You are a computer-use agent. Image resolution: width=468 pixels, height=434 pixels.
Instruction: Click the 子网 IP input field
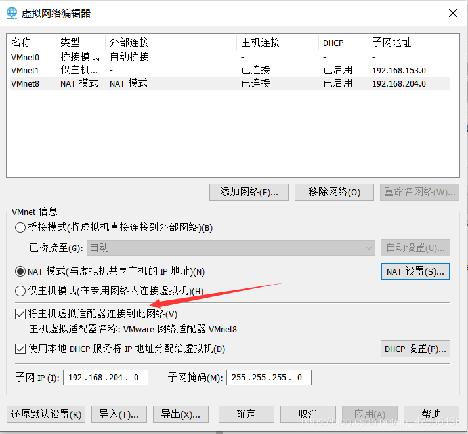(x=106, y=378)
